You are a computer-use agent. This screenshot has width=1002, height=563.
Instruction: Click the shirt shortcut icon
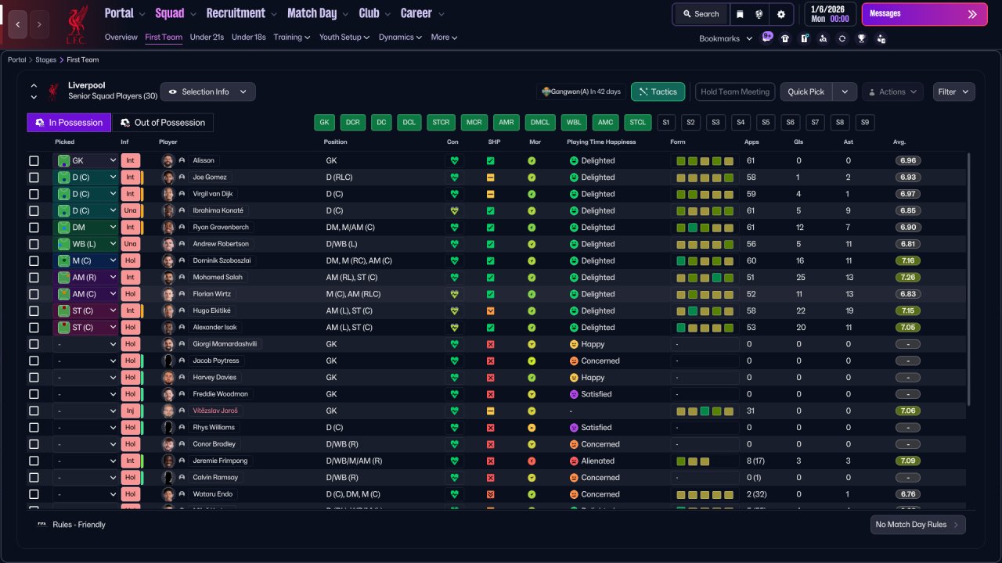[x=785, y=38]
